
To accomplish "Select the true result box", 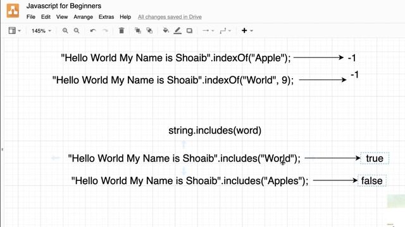I will click(375, 158).
